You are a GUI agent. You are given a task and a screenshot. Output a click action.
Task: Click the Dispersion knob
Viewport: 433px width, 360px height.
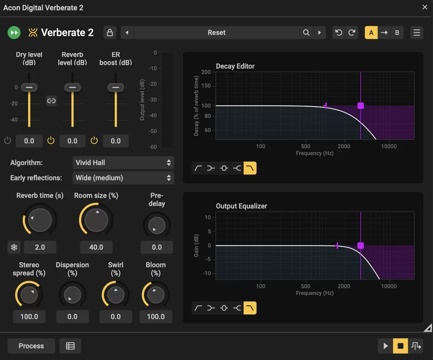coord(72,295)
